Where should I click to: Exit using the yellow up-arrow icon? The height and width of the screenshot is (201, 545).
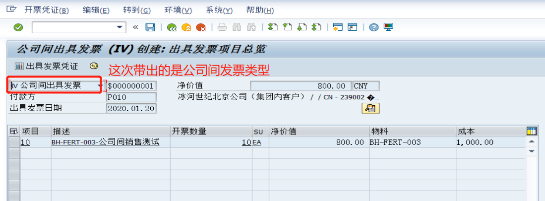pyautogui.click(x=186, y=27)
